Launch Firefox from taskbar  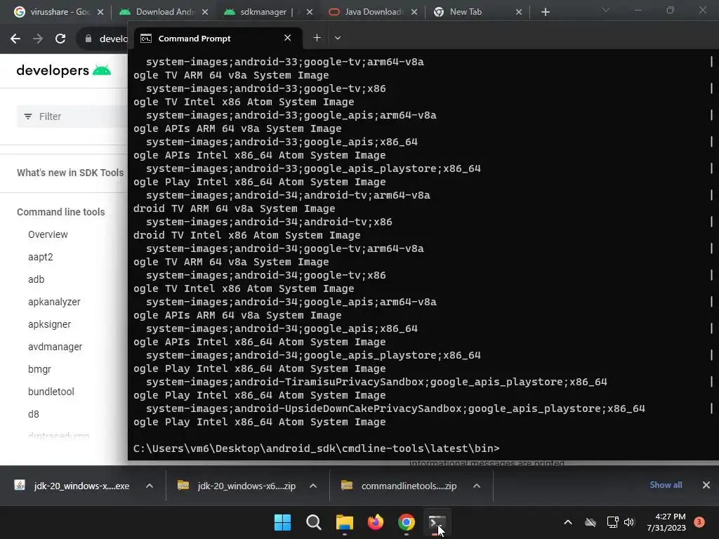[x=376, y=522]
